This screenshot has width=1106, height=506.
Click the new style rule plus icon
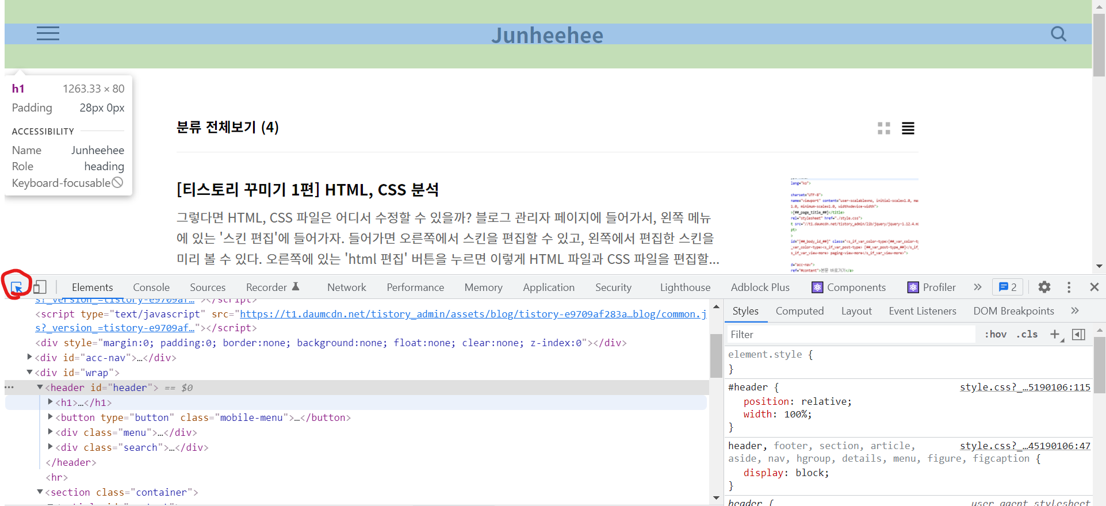pyautogui.click(x=1055, y=334)
